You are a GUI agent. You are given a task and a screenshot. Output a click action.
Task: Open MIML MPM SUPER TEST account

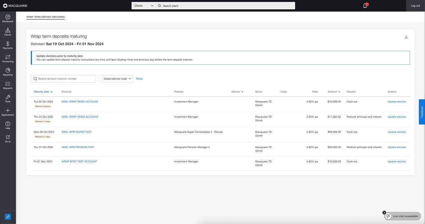77,132
